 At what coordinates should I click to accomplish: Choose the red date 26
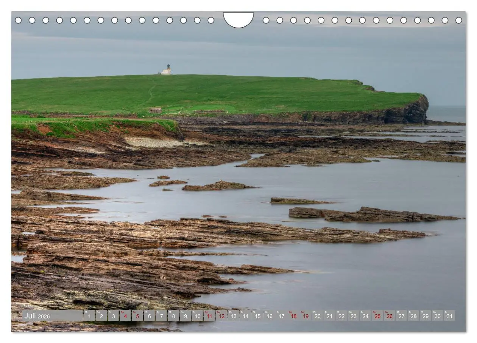click(x=389, y=316)
